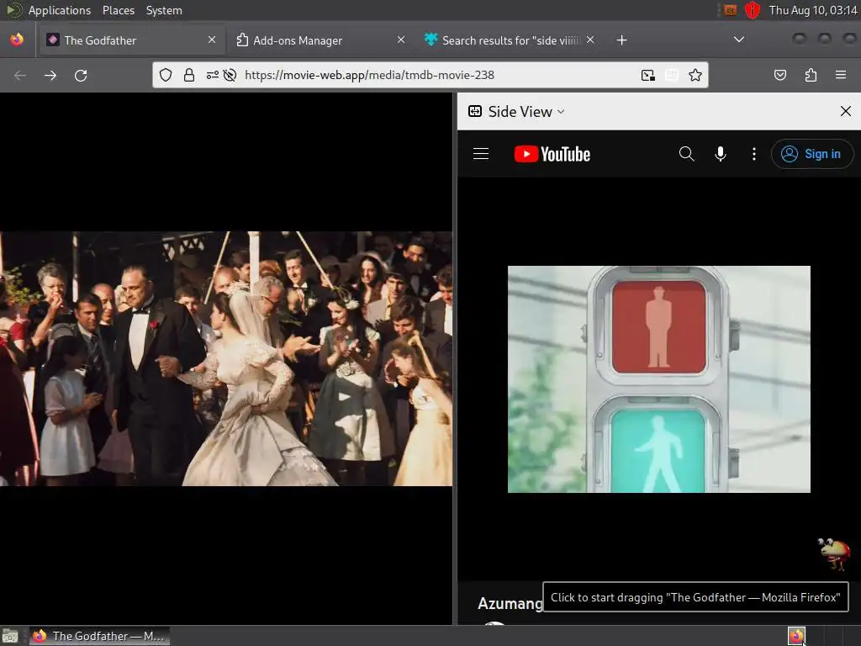
Task: Click the orange Bt tray icon
Action: pyautogui.click(x=730, y=10)
